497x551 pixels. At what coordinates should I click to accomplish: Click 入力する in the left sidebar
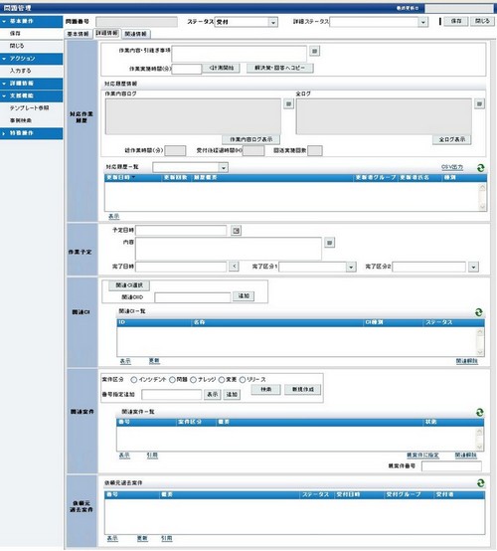click(x=20, y=71)
